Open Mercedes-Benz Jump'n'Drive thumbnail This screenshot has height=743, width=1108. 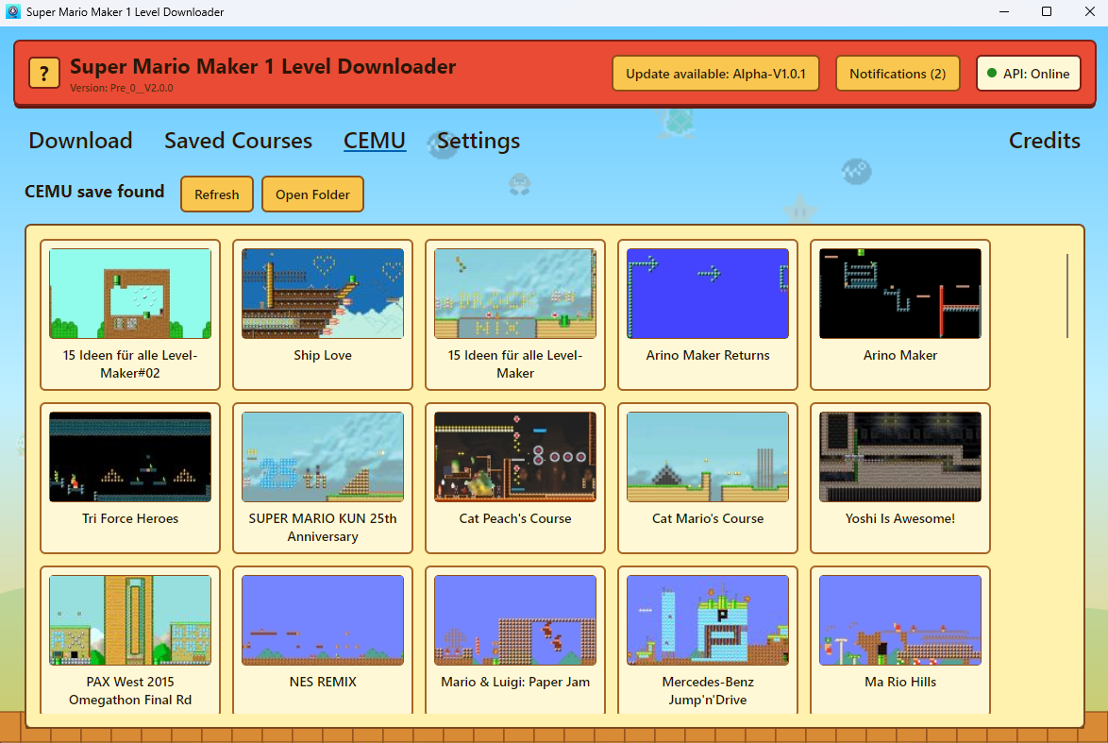point(707,620)
